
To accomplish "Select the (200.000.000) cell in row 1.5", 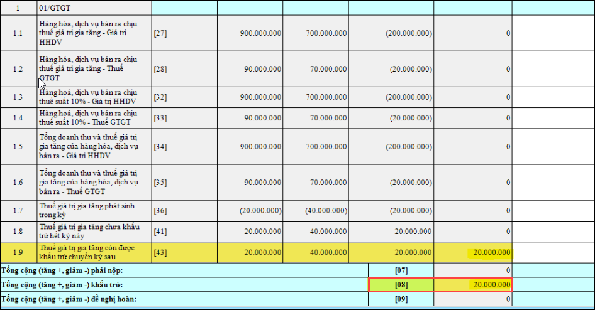I will [x=409, y=146].
